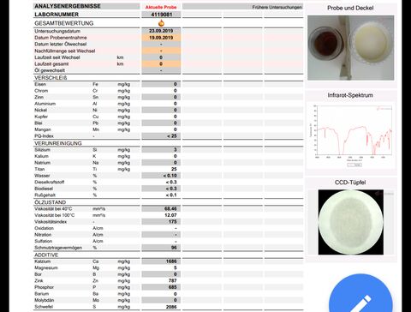The image size is (411, 312).
Task: Click the Datum letzter Ölwechsel label
Action: (61, 45)
